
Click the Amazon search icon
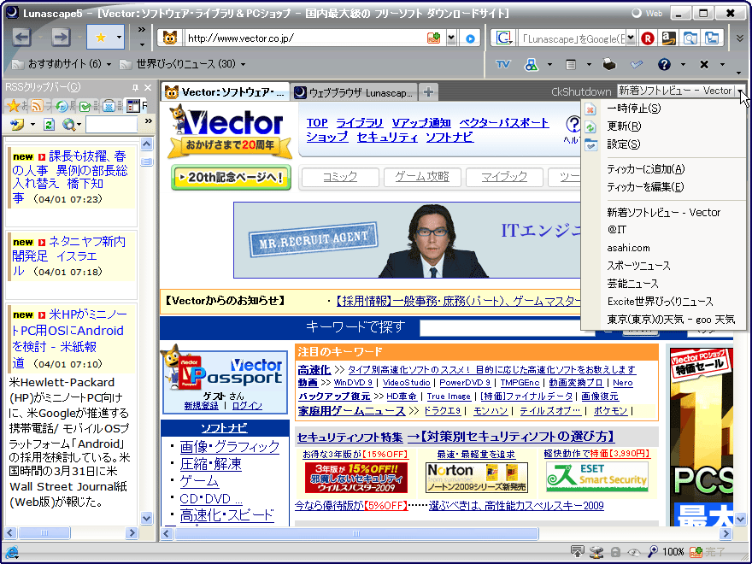coord(668,38)
